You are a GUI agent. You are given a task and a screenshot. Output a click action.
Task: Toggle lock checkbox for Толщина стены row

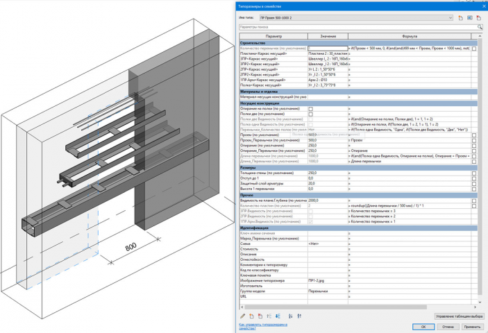tap(473, 173)
